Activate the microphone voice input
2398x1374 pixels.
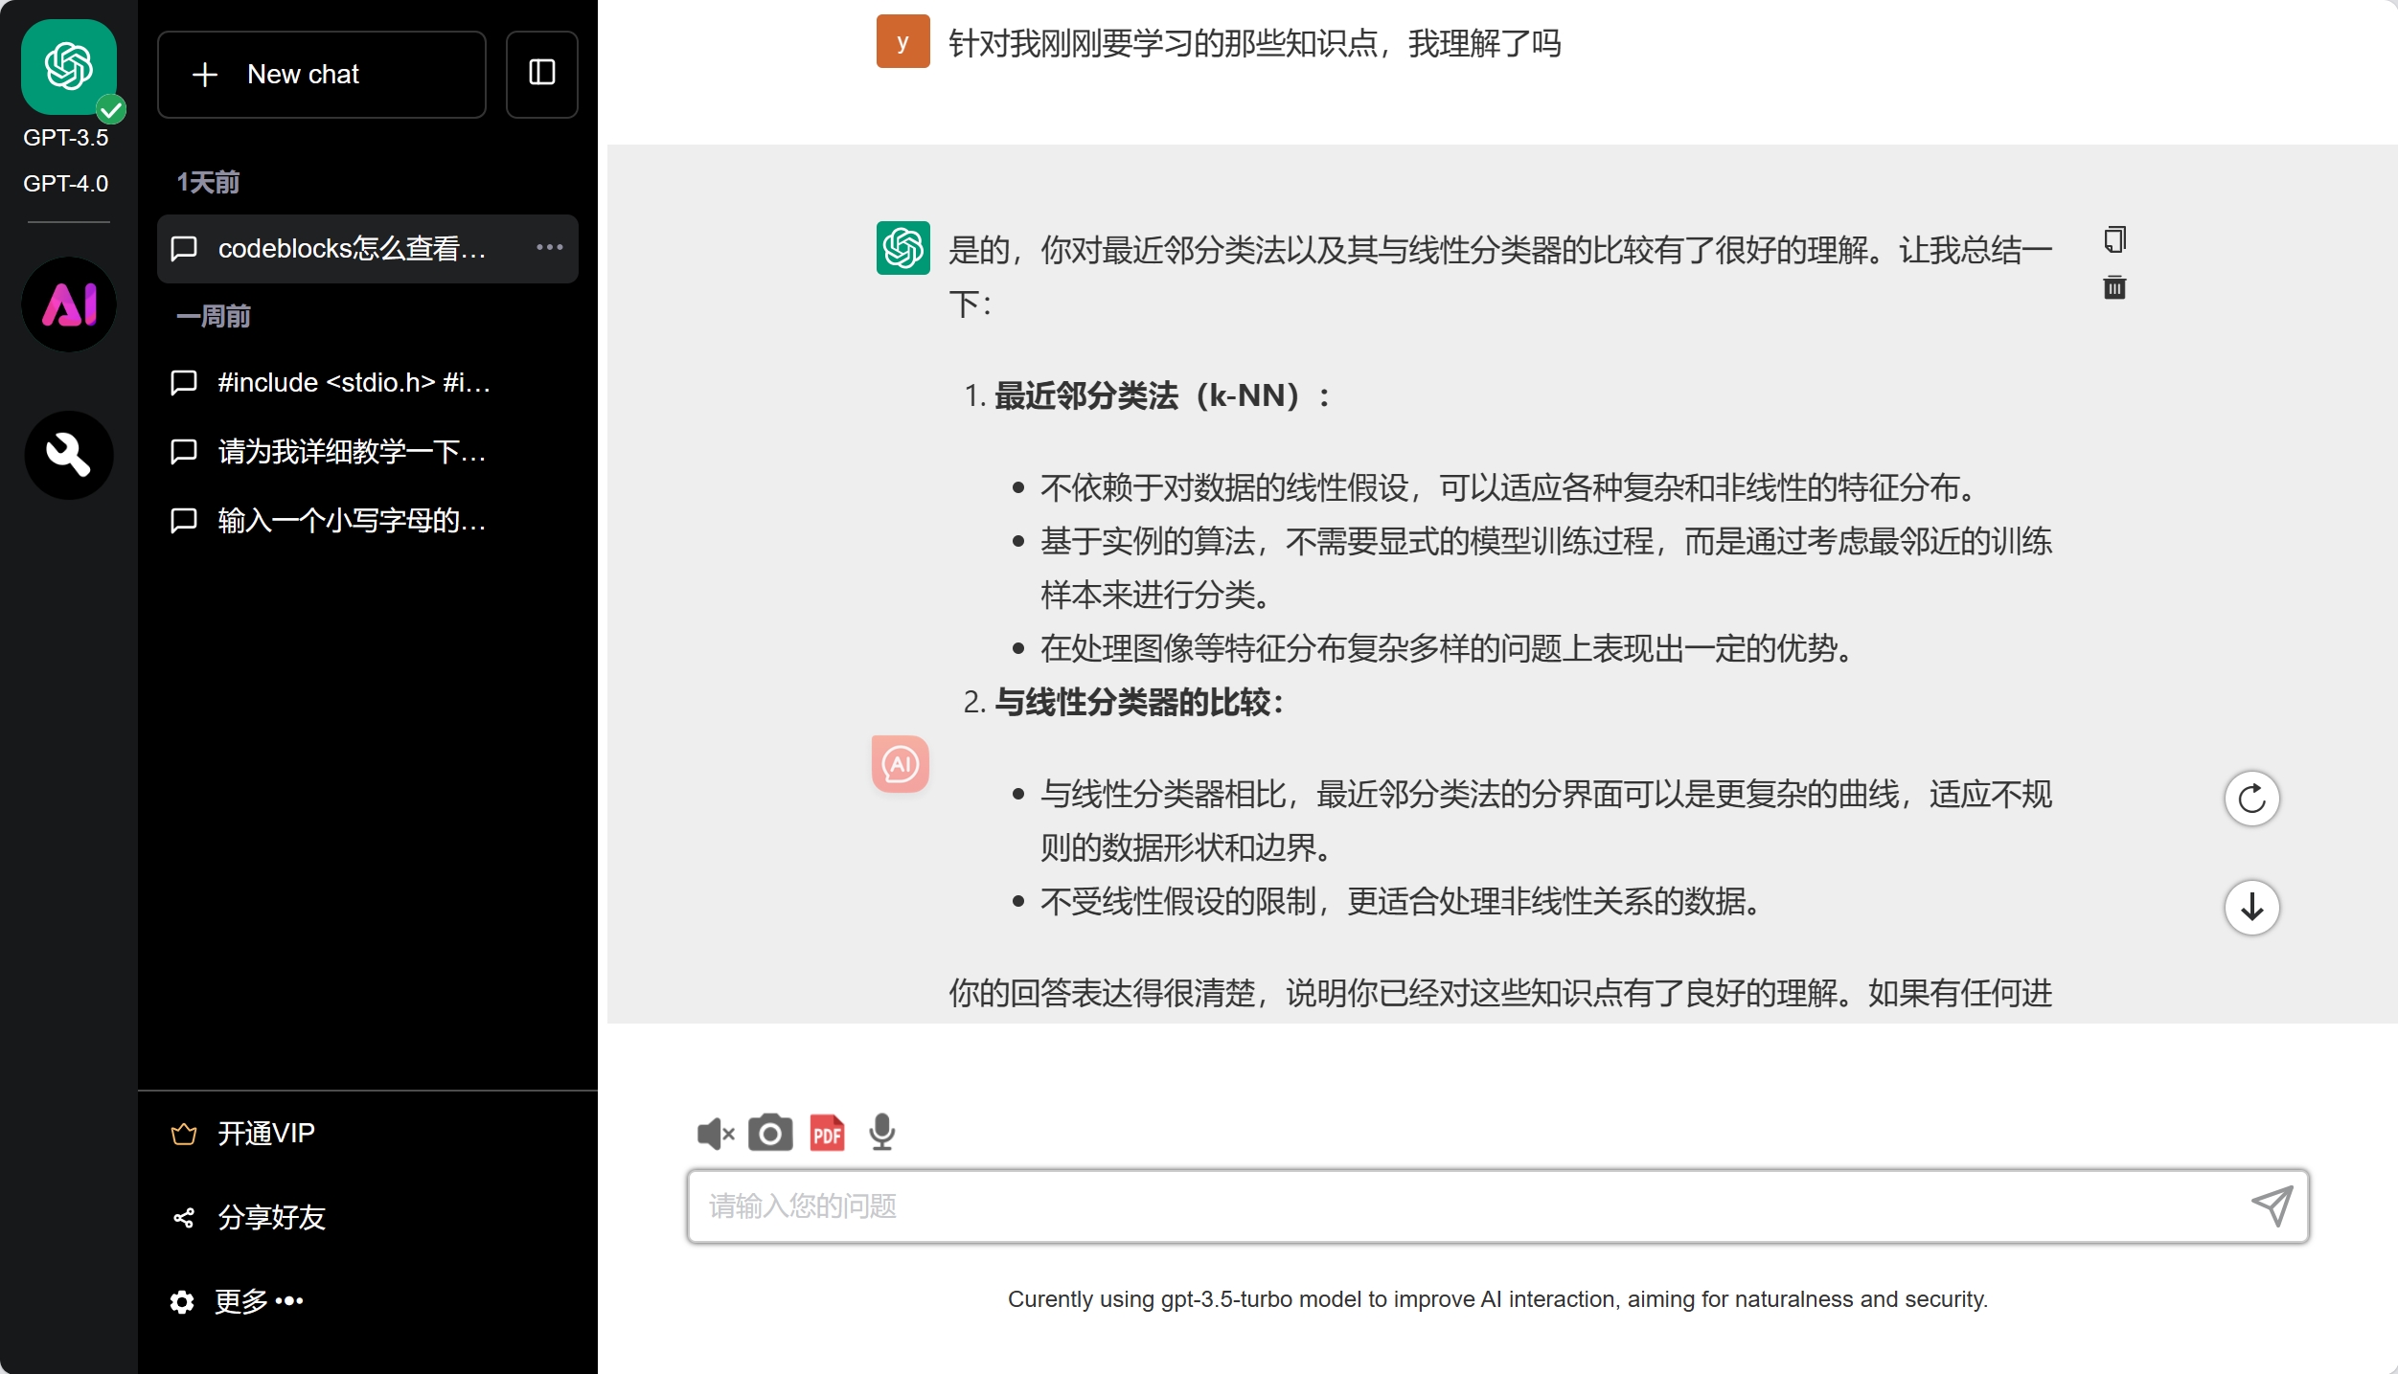(881, 1133)
